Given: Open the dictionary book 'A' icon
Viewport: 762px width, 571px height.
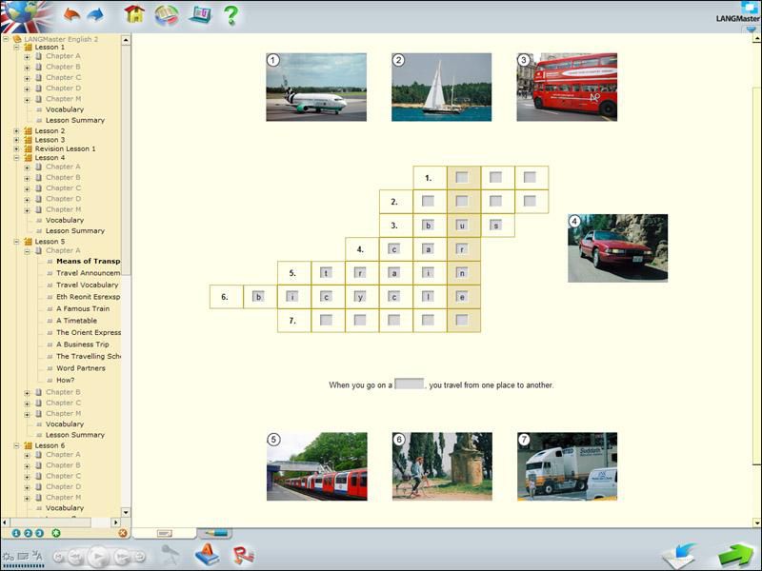Looking at the screenshot, I should tap(207, 555).
